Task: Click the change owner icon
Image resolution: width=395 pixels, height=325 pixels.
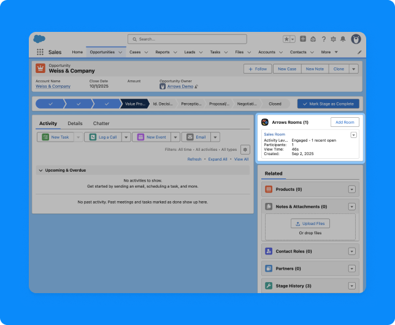Action: click(196, 86)
